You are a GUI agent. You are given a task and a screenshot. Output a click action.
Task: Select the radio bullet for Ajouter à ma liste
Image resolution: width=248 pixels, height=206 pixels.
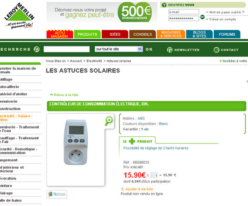click(x=122, y=189)
